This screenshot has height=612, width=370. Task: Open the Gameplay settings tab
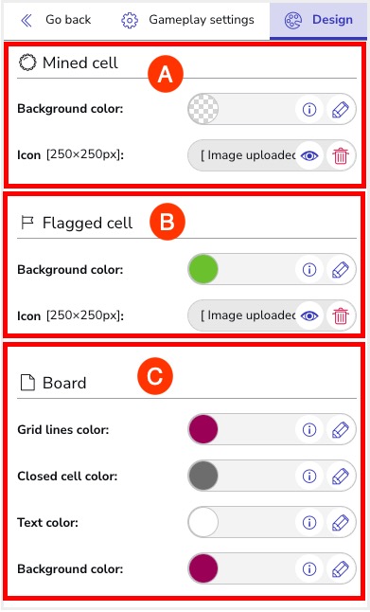tap(187, 20)
